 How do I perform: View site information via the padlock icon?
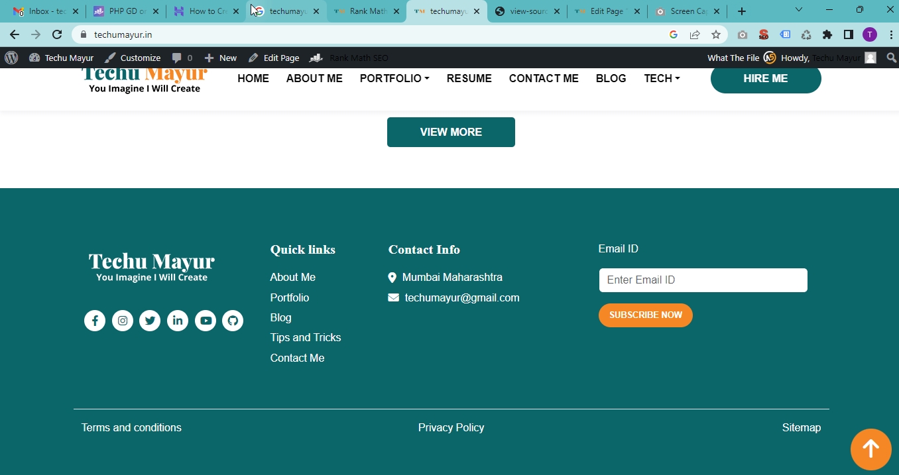pyautogui.click(x=84, y=34)
